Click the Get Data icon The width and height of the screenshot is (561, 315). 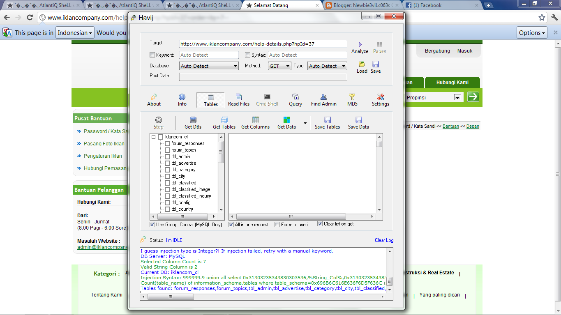286,120
